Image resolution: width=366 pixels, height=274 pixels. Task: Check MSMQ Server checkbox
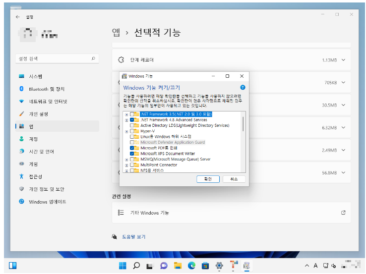[x=132, y=159]
